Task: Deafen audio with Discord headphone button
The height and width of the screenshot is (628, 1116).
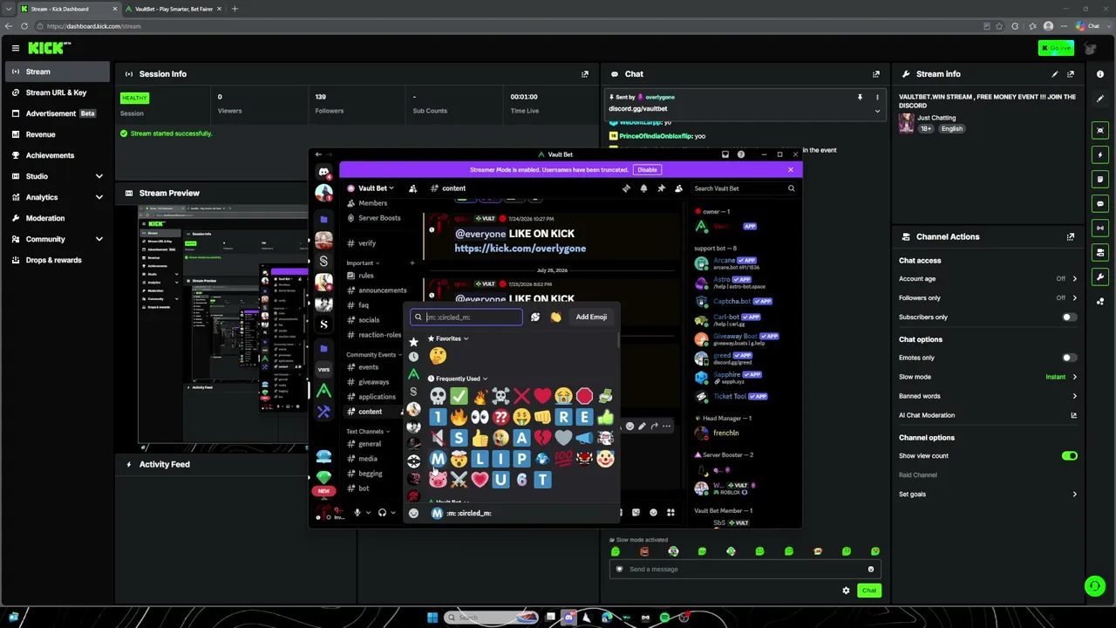Action: tap(382, 513)
